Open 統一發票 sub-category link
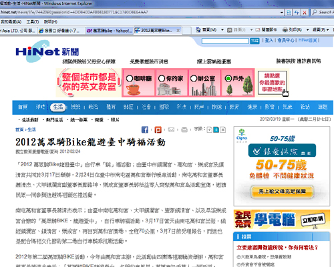 [x=79, y=120]
